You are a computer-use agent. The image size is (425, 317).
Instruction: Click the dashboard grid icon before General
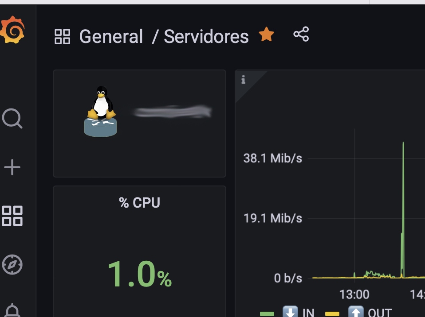63,36
